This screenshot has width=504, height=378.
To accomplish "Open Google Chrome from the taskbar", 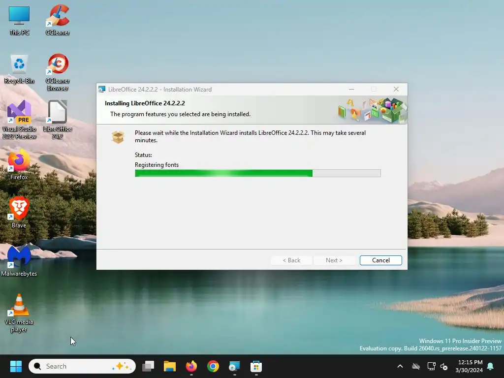I will click(x=213, y=366).
